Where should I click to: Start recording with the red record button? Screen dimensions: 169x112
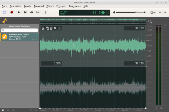pyautogui.click(x=12, y=12)
